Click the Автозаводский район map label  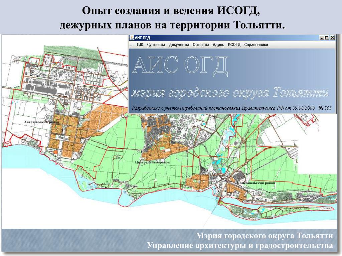(x=41, y=122)
